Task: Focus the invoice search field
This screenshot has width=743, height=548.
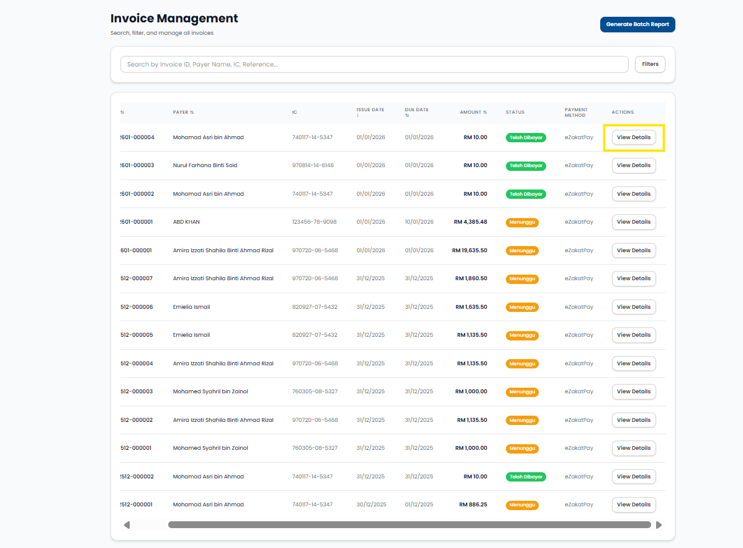Action: [374, 64]
